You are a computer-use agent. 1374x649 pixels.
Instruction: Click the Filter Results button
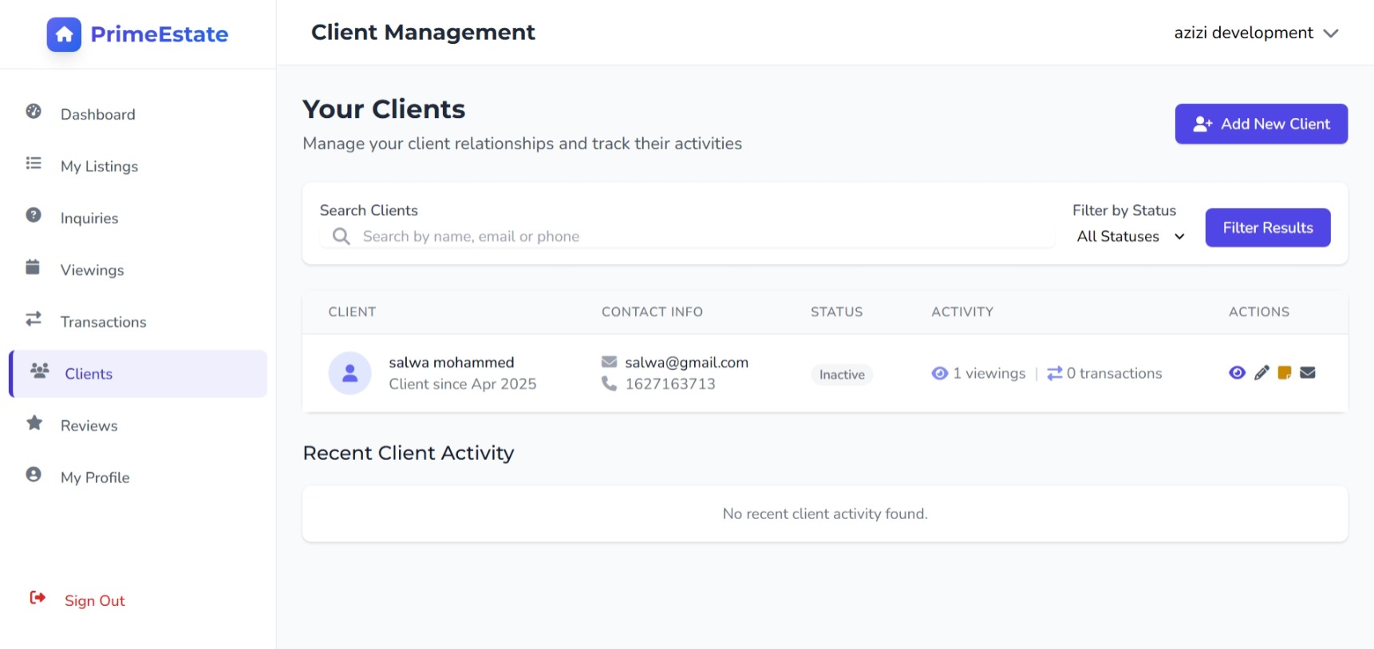[x=1267, y=228]
